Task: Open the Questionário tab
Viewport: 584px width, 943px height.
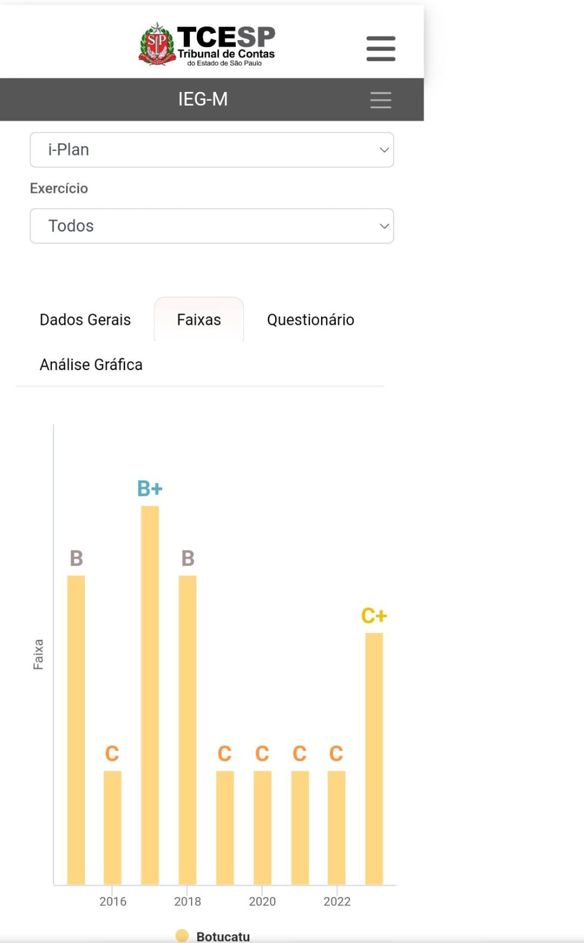Action: point(311,320)
